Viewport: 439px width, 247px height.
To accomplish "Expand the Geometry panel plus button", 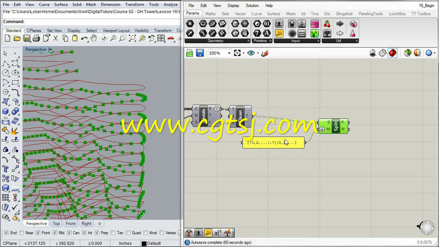I will (249, 41).
